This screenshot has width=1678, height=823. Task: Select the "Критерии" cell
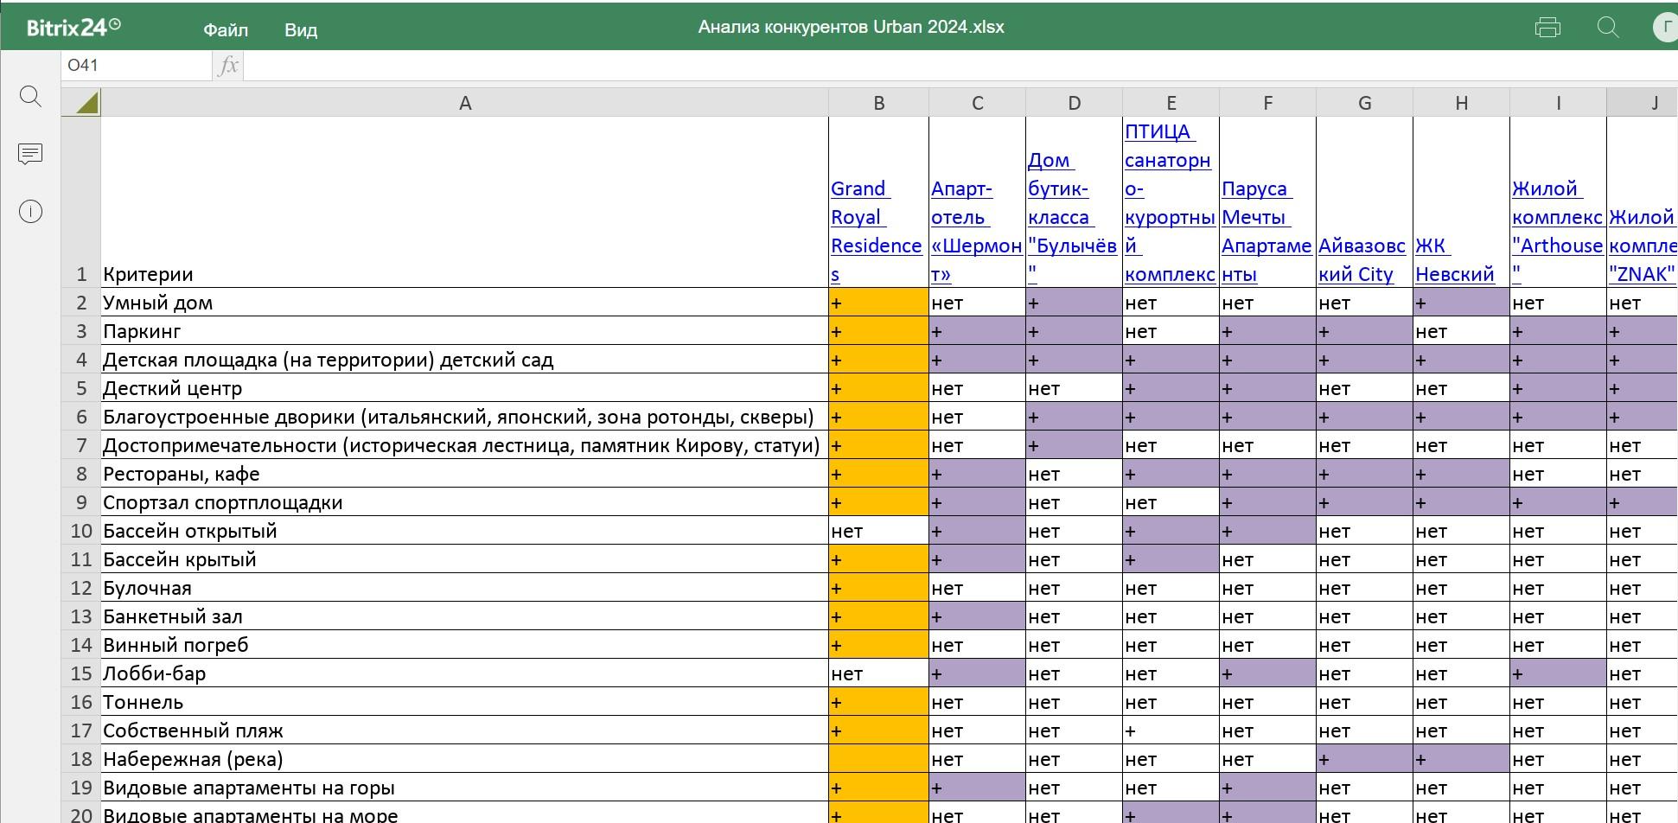click(465, 202)
